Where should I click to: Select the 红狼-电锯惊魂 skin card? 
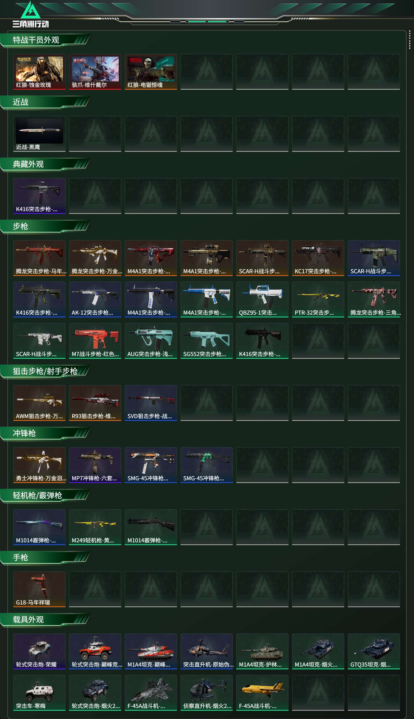151,72
